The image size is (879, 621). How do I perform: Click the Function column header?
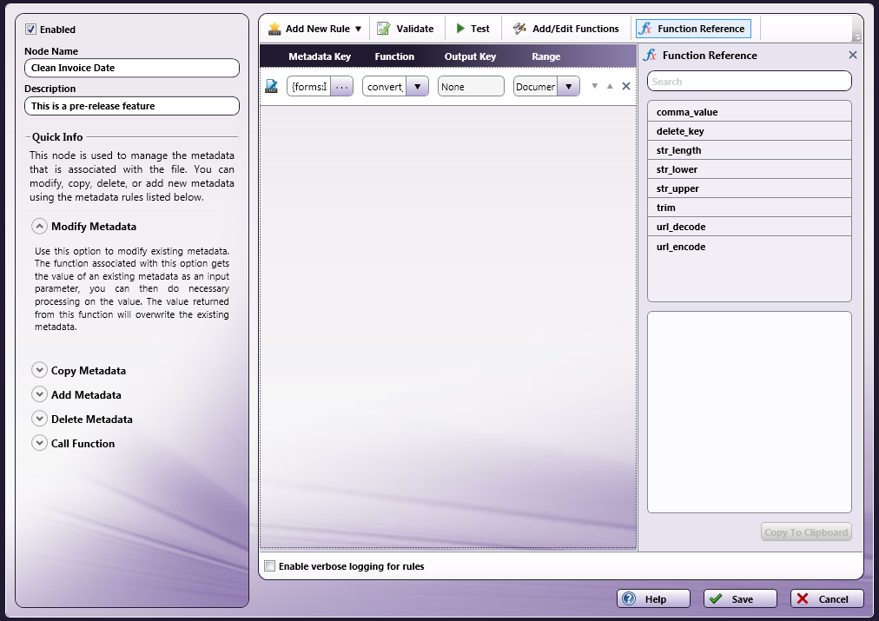(394, 56)
